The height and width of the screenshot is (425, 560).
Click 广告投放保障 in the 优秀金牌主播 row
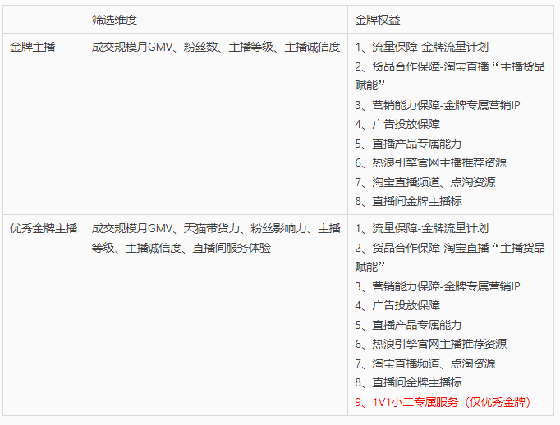tap(397, 305)
